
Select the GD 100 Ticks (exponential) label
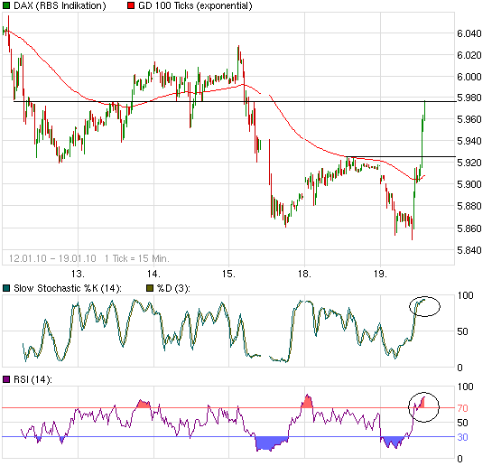tap(195, 5)
